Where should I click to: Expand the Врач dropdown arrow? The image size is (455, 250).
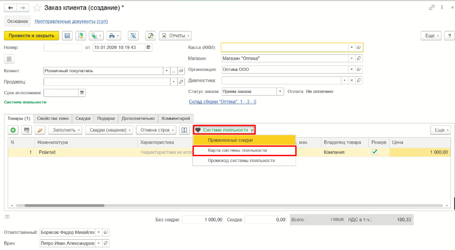click(x=99, y=243)
